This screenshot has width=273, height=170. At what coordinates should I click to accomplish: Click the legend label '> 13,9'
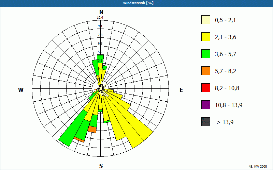coord(225,122)
